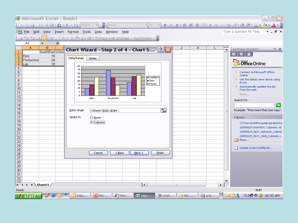298x223 pixels.
Task: Click the Next button in Chart Wizard
Action: coord(139,153)
